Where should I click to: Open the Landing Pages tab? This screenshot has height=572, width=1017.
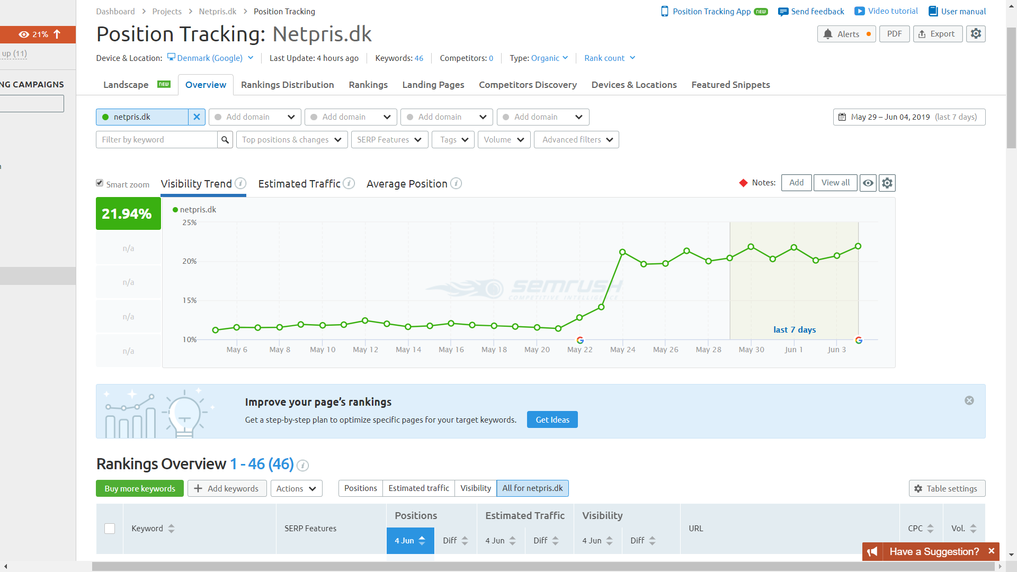pyautogui.click(x=433, y=85)
